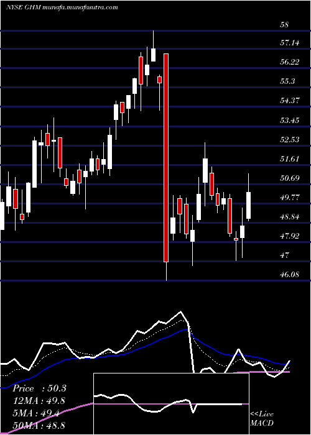Click the 53.45 price axis label
The height and width of the screenshot is (435, 311).
tap(290, 120)
